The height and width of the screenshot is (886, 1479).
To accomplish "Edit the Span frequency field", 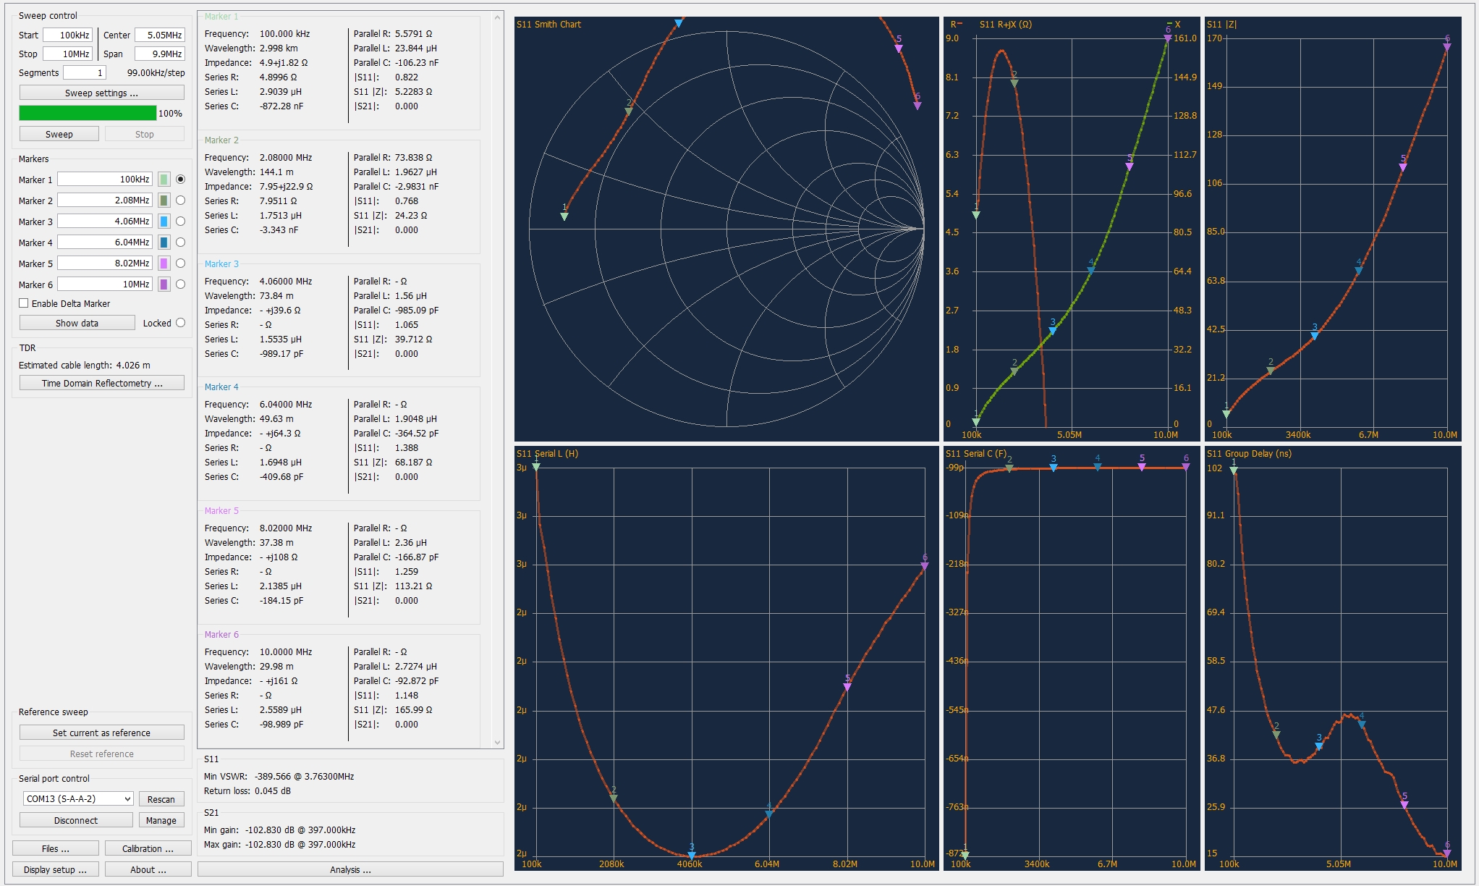I will (160, 54).
